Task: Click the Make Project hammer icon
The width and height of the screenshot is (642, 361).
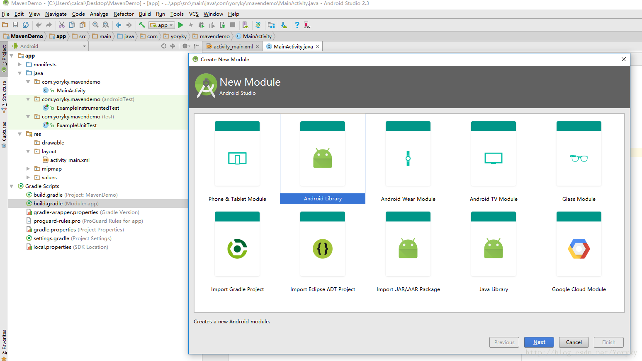Action: [142, 25]
